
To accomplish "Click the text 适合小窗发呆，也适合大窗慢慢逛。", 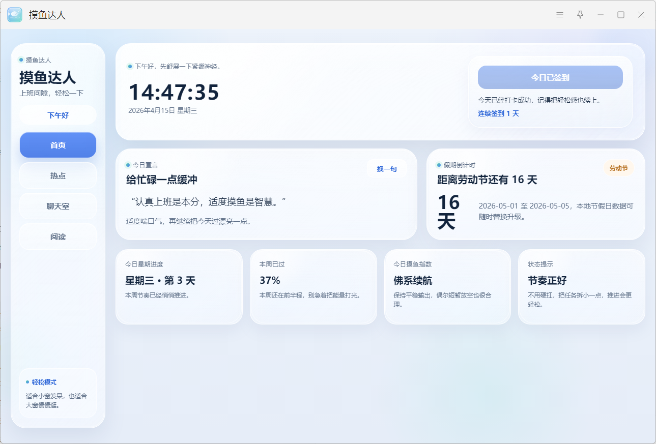I will (x=56, y=401).
